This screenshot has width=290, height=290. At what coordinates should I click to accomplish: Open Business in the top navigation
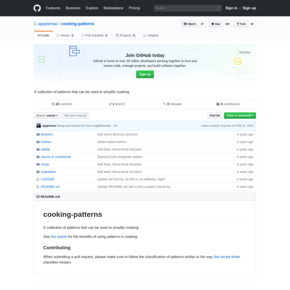[x=73, y=8]
